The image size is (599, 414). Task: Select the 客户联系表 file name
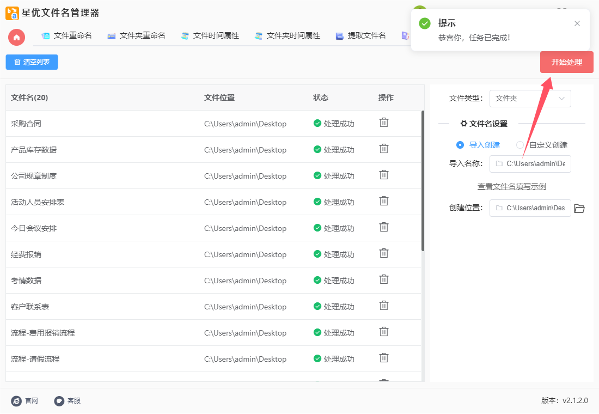point(30,307)
